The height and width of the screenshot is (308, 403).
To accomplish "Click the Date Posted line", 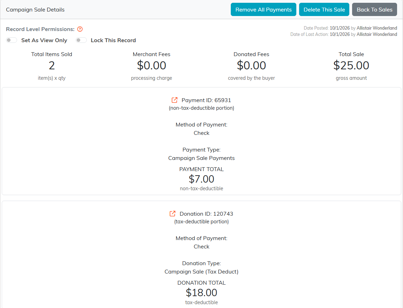I will click(x=350, y=28).
